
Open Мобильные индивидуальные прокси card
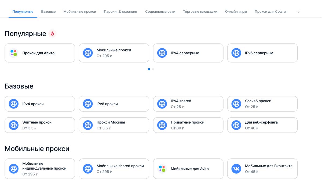click(x=40, y=169)
